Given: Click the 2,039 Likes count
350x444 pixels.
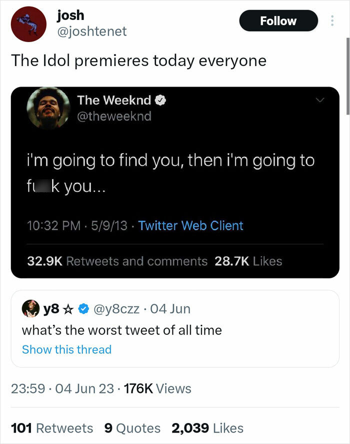Looking at the screenshot, I should (208, 428).
